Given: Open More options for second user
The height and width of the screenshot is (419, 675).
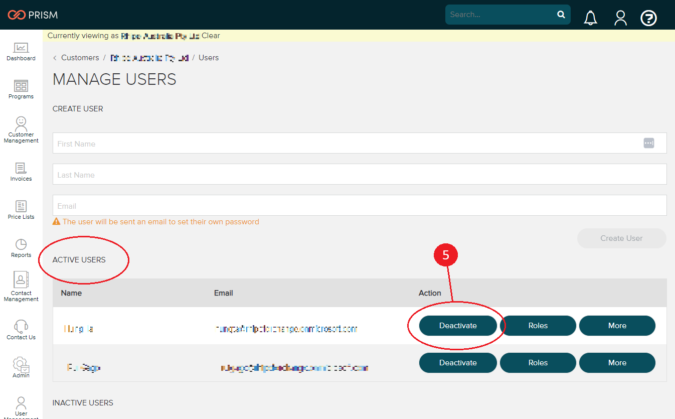Looking at the screenshot, I should [x=617, y=363].
